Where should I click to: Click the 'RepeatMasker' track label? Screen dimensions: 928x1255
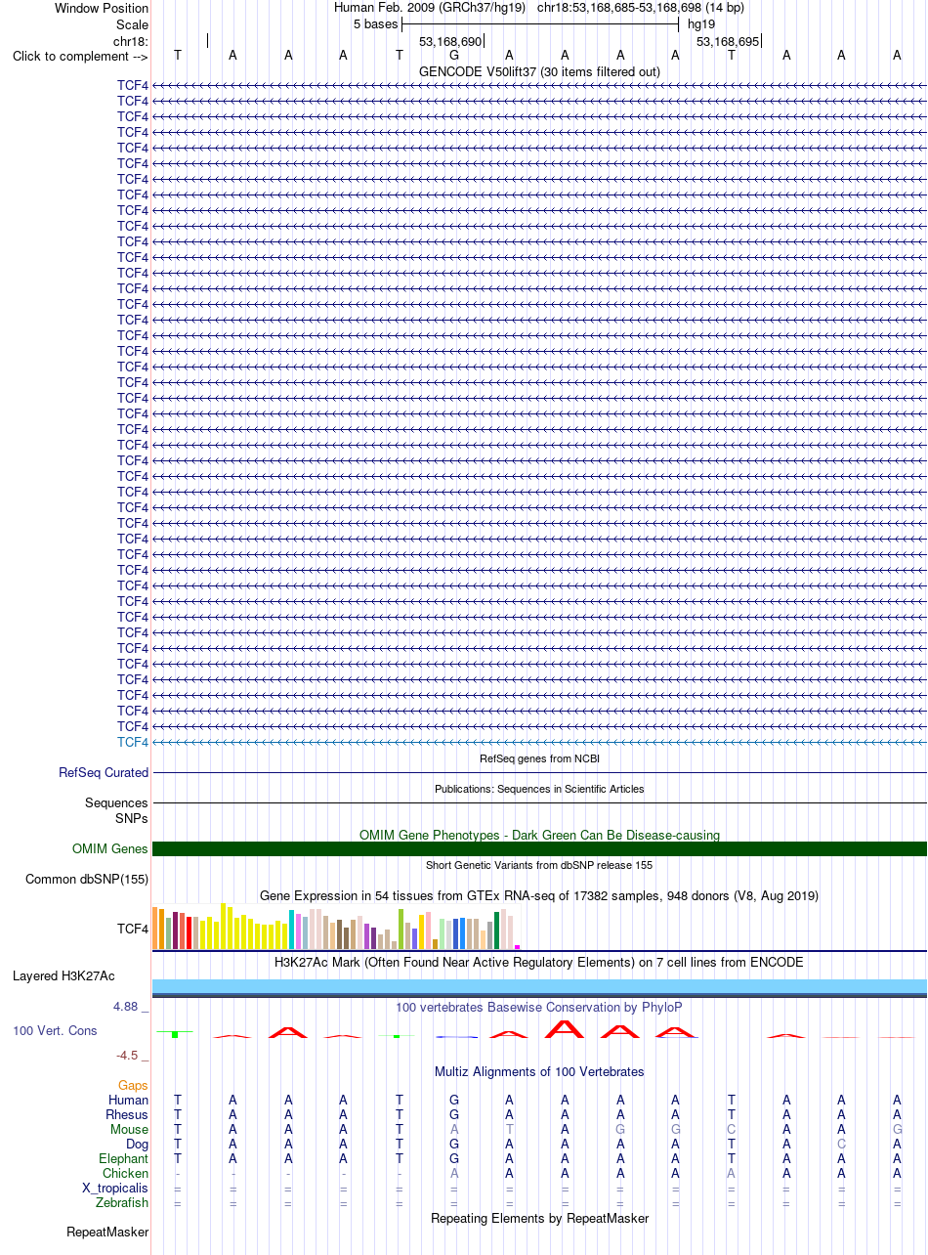[107, 1232]
